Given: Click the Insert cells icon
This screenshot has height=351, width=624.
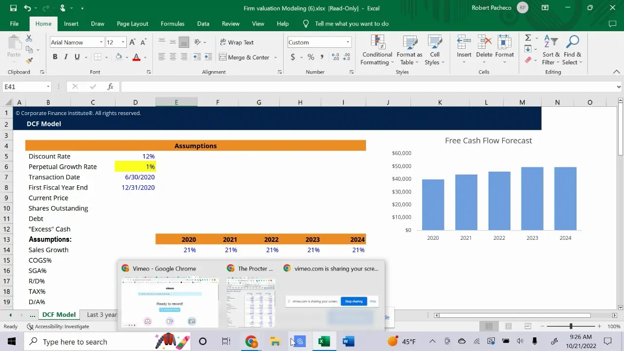Looking at the screenshot, I should click(464, 42).
